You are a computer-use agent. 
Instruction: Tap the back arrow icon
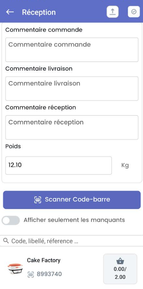point(10,12)
